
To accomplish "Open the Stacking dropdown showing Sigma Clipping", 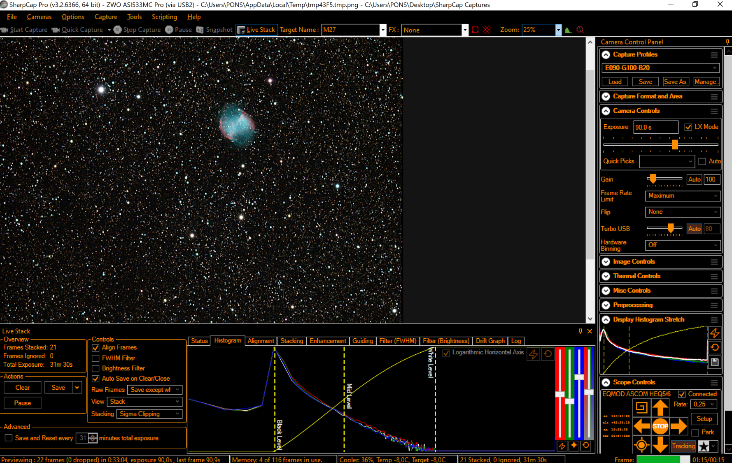I will (x=149, y=414).
